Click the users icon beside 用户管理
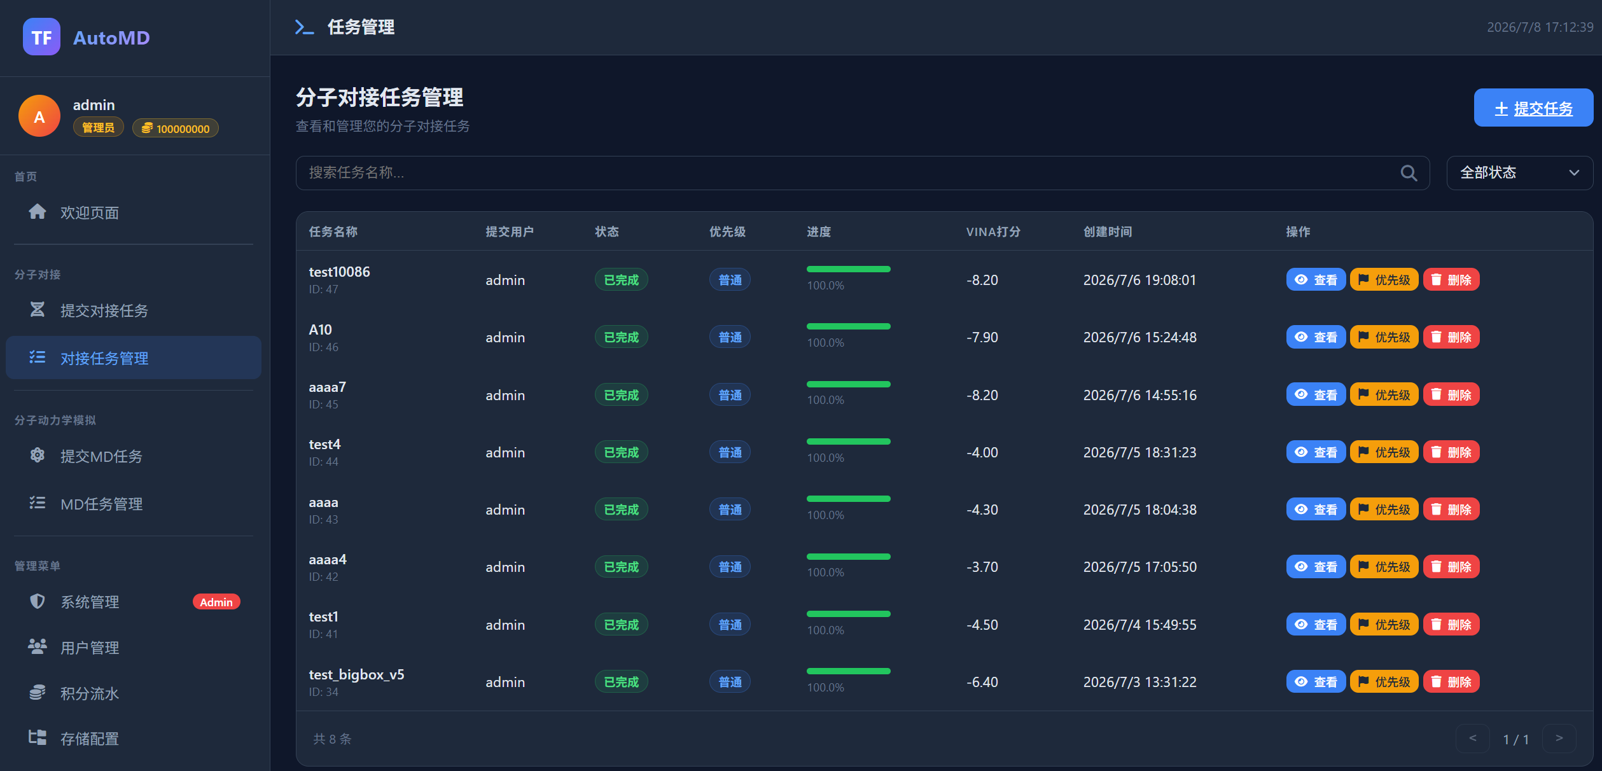The image size is (1602, 771). (x=38, y=646)
